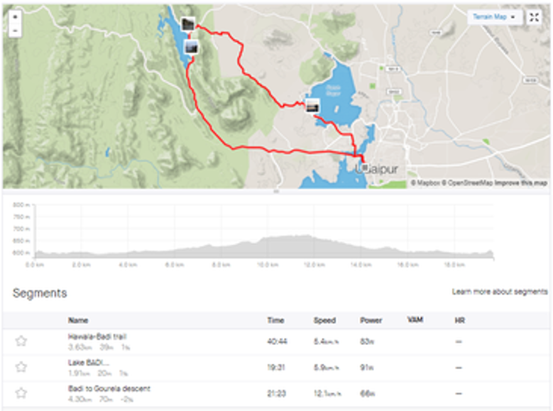
Task: Open the Terrain Map dropdown
Action: coord(495,18)
